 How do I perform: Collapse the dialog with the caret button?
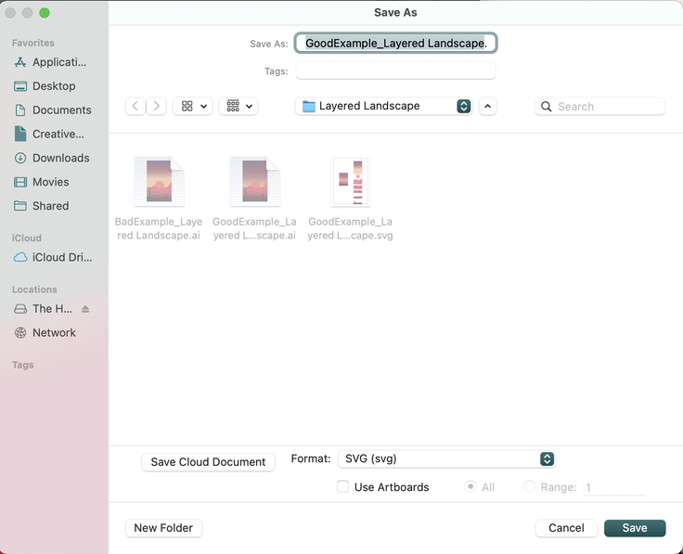(x=488, y=107)
